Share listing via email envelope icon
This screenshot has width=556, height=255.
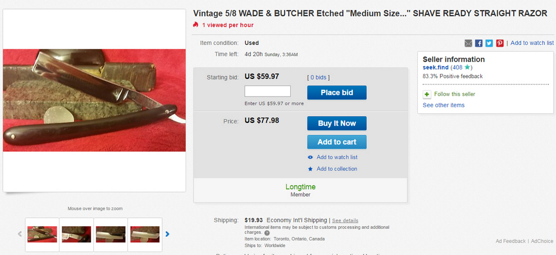pyautogui.click(x=469, y=43)
